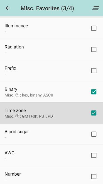The width and height of the screenshot is (103, 184).
Task: Tap the Number list entry
Action: pyautogui.click(x=51, y=175)
